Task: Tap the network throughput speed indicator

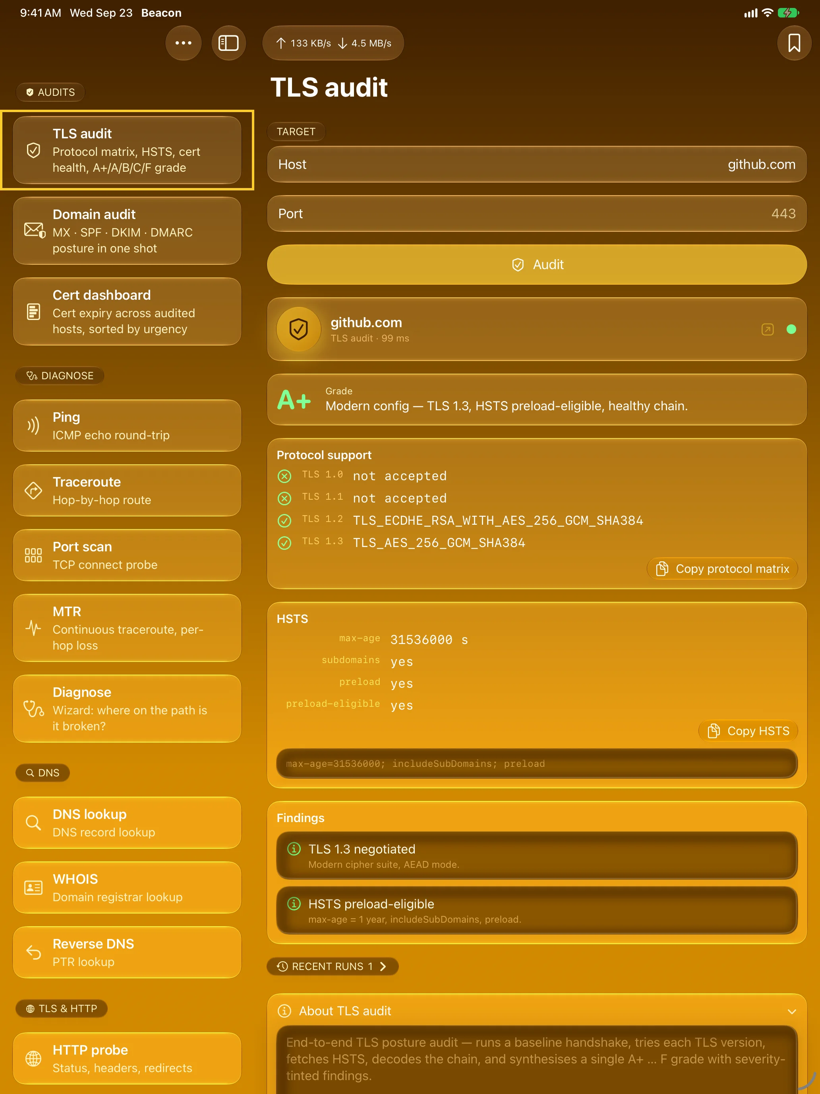Action: tap(333, 43)
